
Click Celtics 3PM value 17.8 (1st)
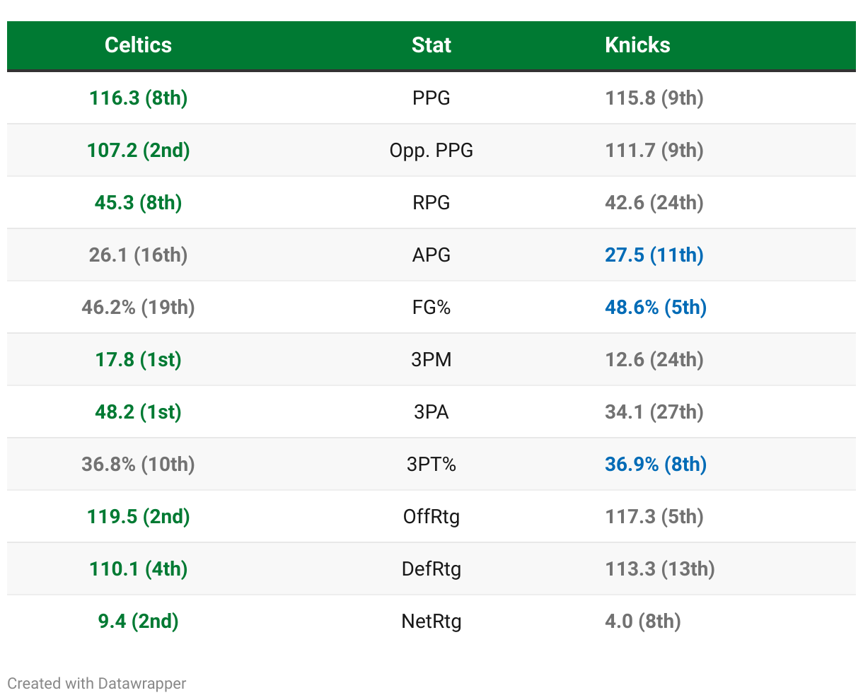coord(138,360)
